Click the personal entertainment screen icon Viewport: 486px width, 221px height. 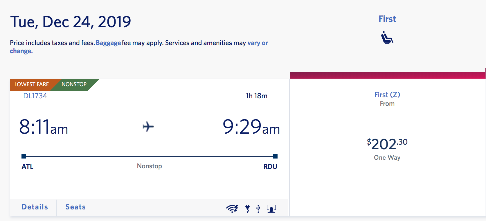tap(271, 208)
